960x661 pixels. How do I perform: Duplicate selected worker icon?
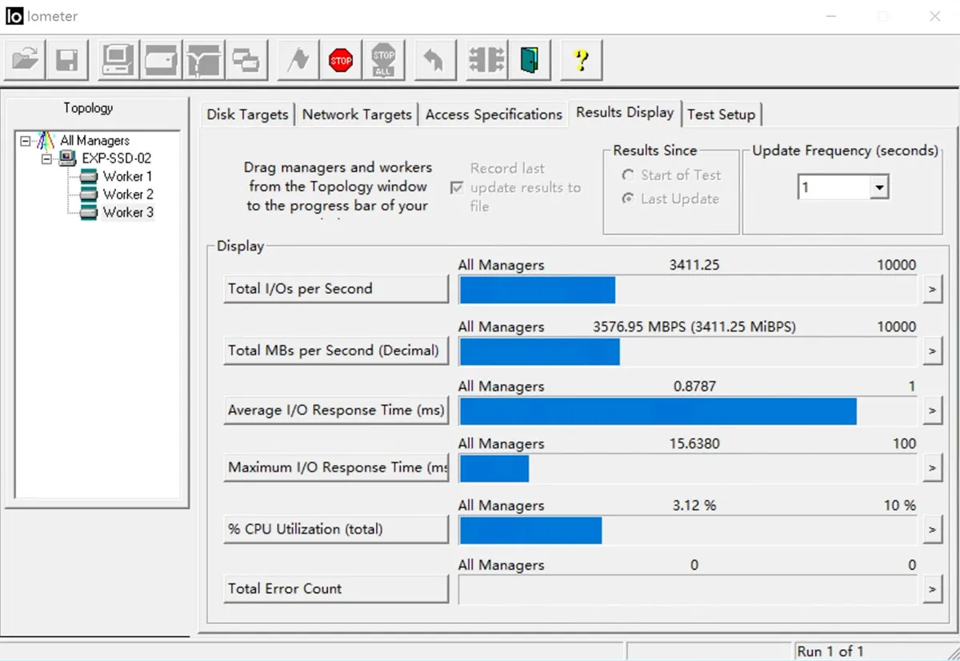point(245,60)
